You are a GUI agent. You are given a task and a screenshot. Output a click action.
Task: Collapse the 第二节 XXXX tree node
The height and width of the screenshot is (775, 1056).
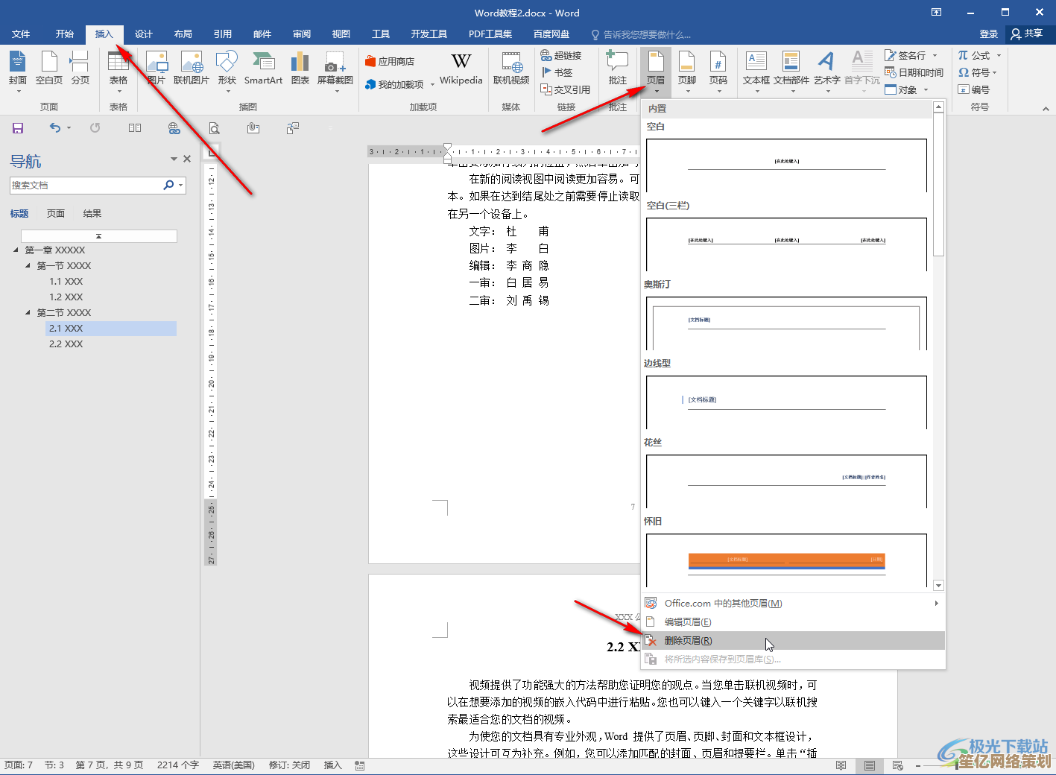(x=28, y=313)
